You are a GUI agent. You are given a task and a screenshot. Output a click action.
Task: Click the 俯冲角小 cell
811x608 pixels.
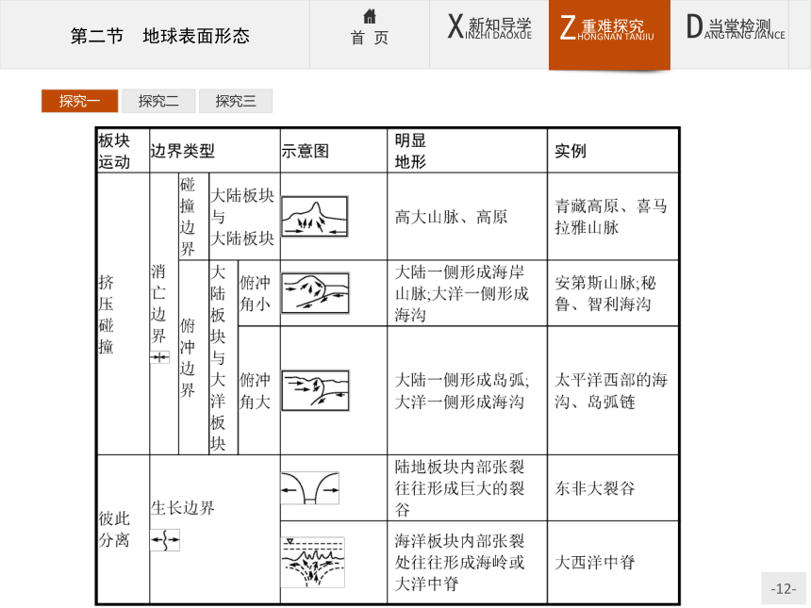[x=259, y=293]
